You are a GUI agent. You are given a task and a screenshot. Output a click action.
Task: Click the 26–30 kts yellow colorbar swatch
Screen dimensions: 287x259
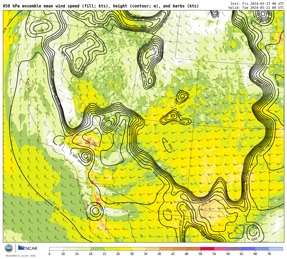(125, 249)
